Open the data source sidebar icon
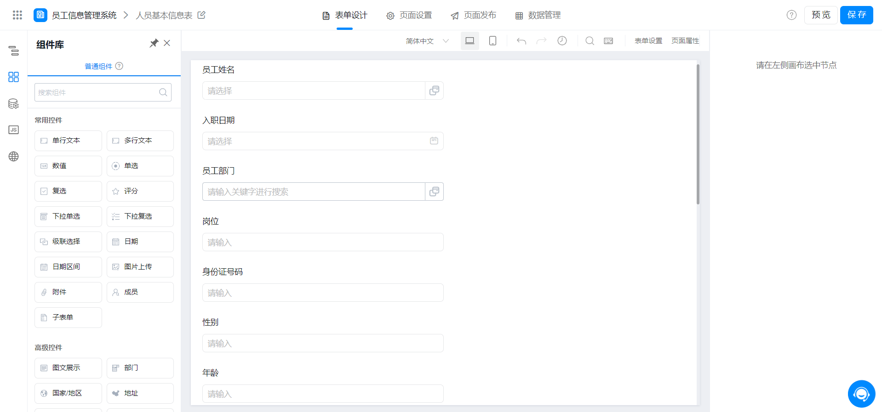Viewport: 882px width, 412px height. tap(14, 104)
